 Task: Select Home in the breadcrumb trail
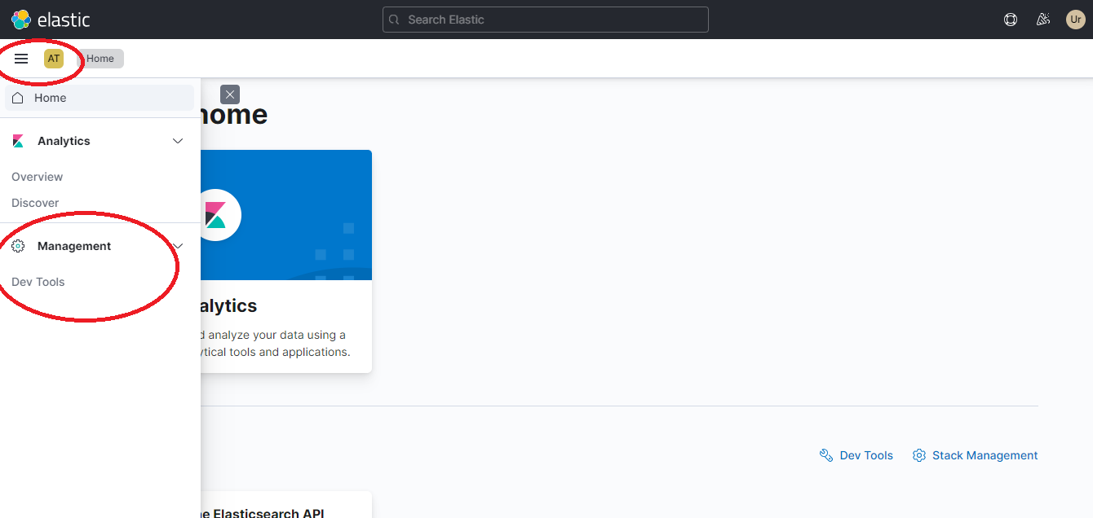[x=101, y=58]
